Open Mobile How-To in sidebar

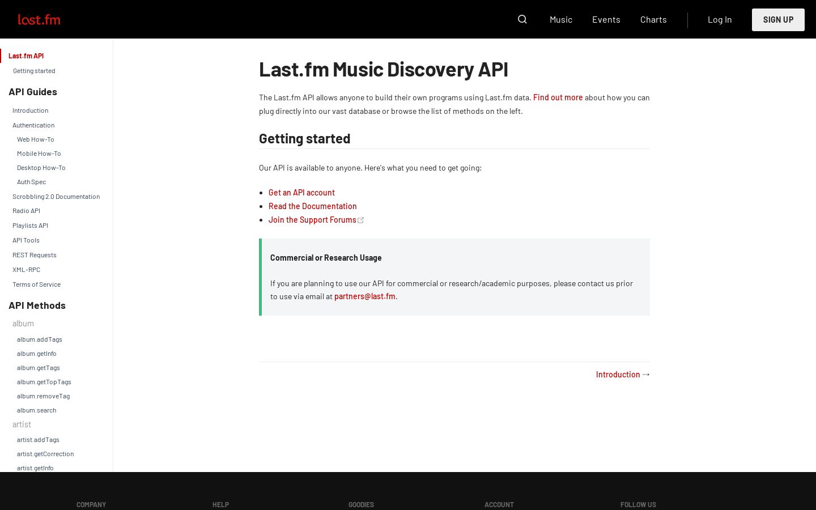[x=39, y=154]
